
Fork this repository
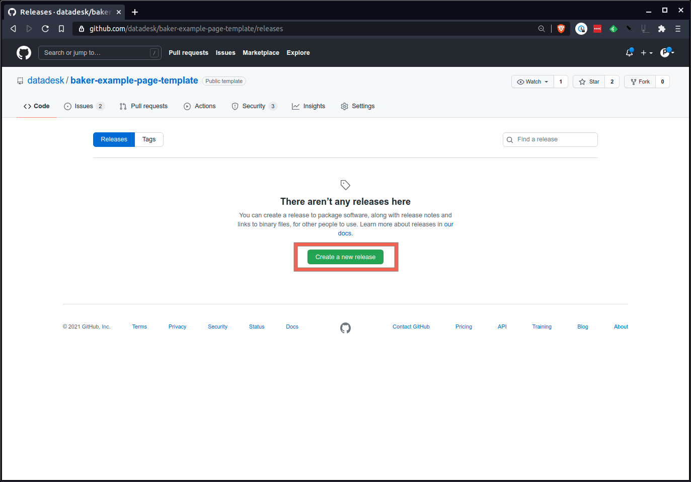(x=640, y=82)
